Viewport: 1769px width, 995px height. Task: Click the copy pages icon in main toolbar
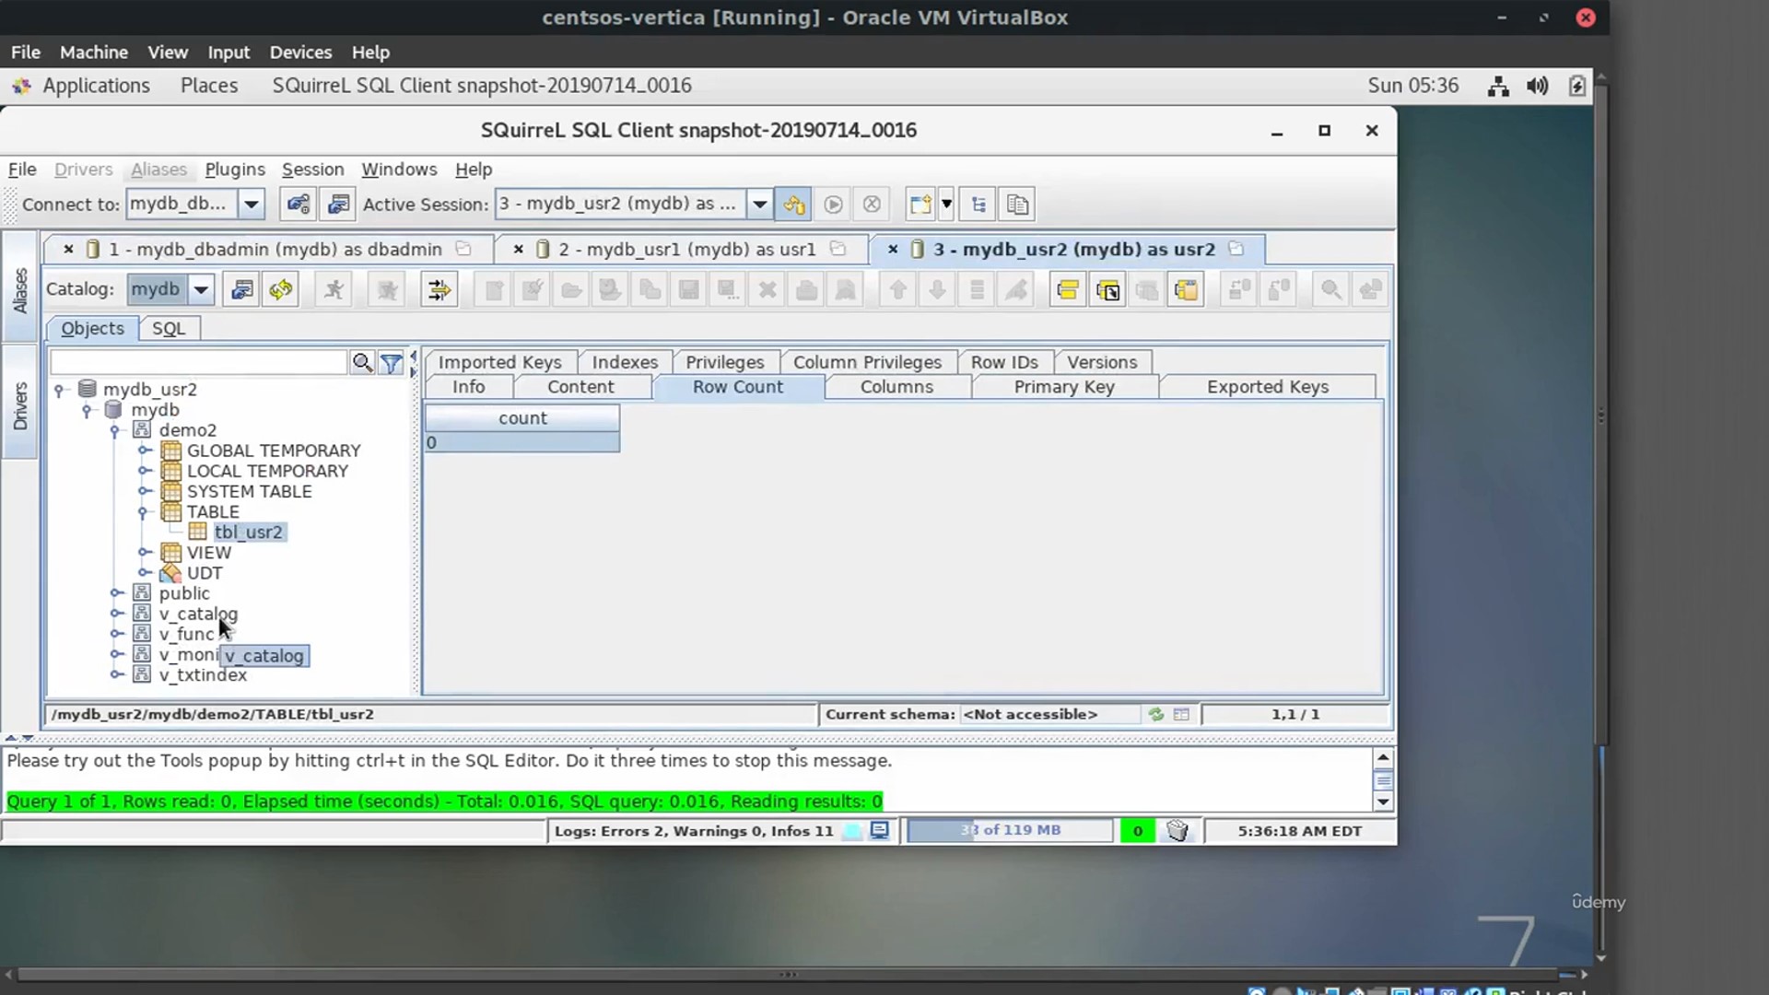click(x=1017, y=205)
